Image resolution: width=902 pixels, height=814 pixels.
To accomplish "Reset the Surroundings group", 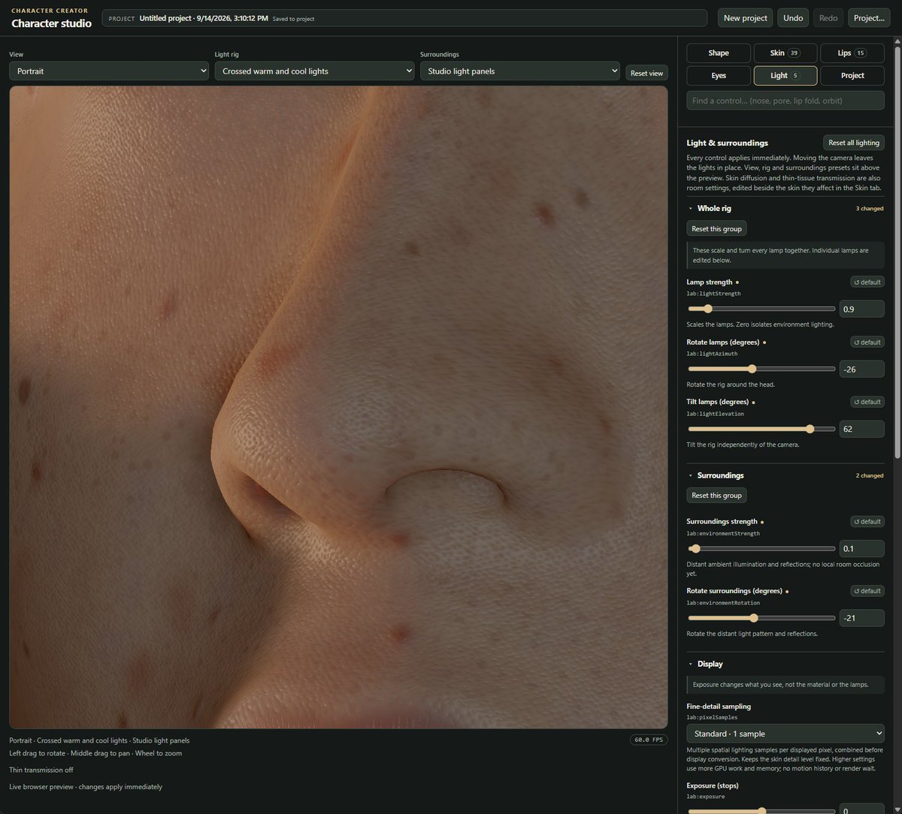I will [x=716, y=496].
